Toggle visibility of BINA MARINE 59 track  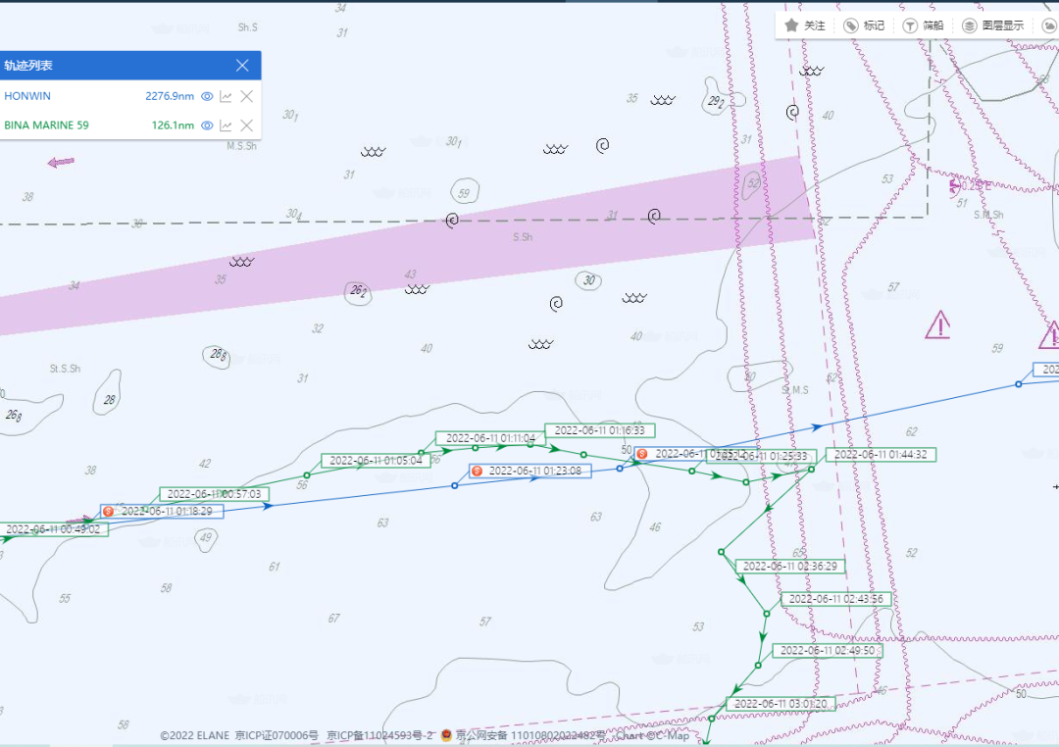(x=207, y=125)
